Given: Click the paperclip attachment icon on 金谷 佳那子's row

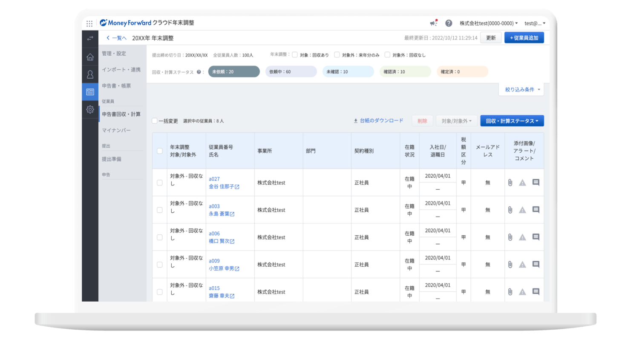Looking at the screenshot, I should click(x=510, y=182).
